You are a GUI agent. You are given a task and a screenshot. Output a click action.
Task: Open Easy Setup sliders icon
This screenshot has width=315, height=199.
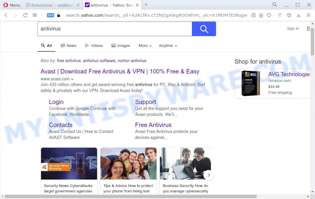pyautogui.click(x=308, y=15)
